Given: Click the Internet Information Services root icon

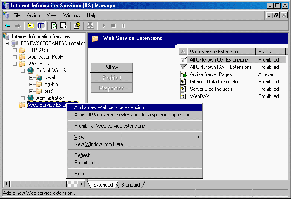Looking at the screenshot, I should (7, 36).
